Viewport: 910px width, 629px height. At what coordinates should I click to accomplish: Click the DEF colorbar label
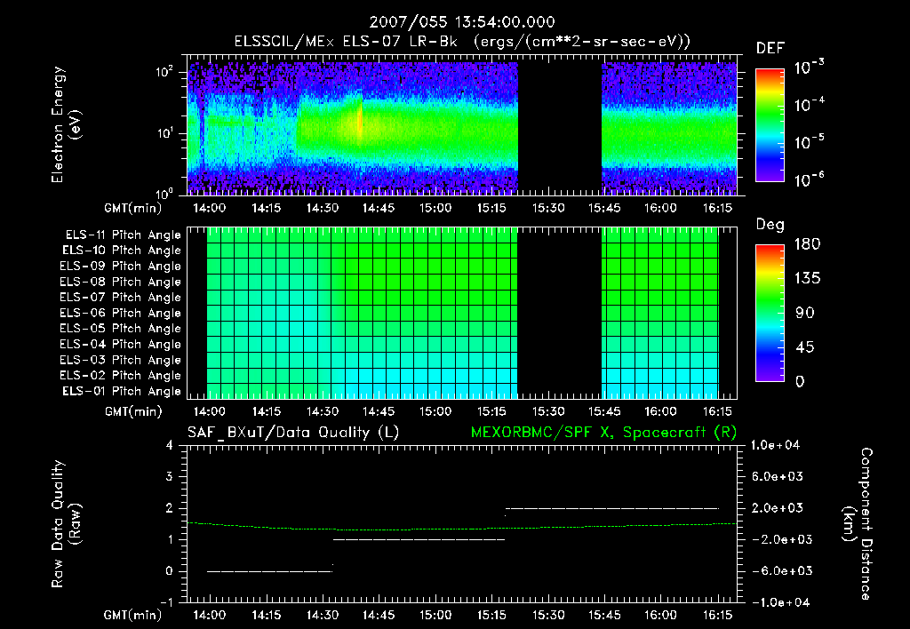coord(770,48)
